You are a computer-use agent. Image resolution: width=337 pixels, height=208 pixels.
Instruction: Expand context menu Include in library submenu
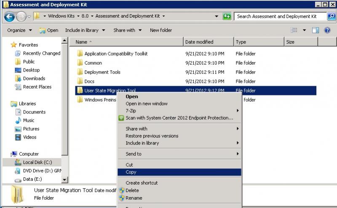179,143
